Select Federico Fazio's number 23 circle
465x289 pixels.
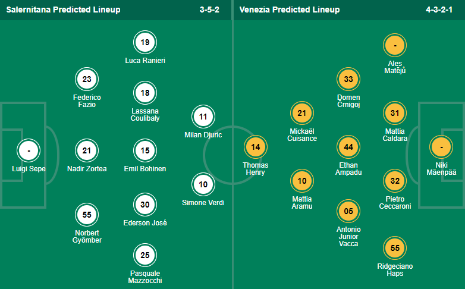[87, 79]
